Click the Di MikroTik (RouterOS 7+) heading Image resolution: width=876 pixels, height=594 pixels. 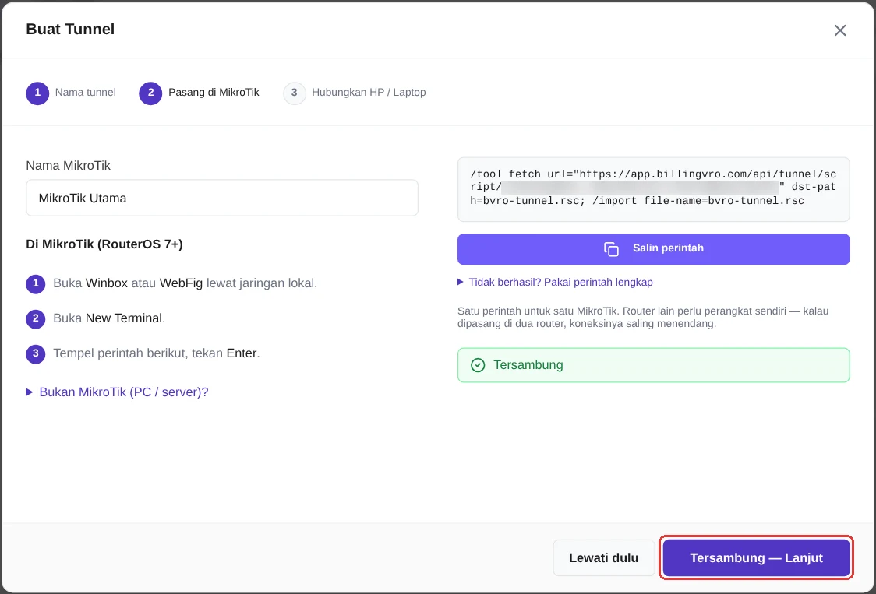point(104,244)
